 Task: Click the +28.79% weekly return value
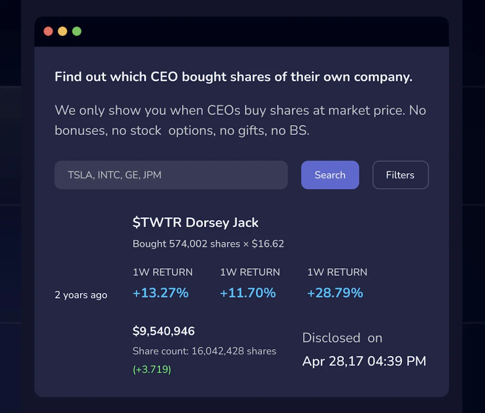point(335,293)
